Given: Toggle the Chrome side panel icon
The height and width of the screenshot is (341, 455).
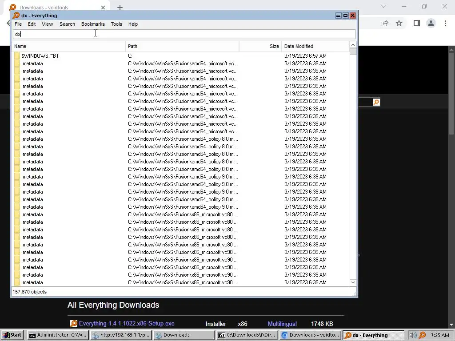Looking at the screenshot, I should (x=417, y=23).
